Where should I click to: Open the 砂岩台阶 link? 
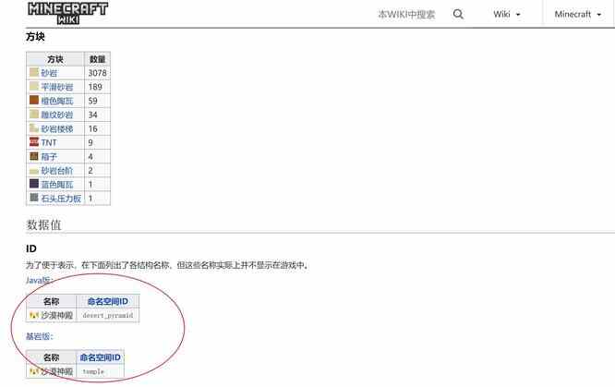point(56,171)
